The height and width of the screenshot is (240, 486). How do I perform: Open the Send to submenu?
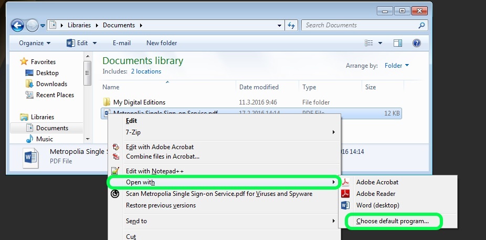(225, 221)
